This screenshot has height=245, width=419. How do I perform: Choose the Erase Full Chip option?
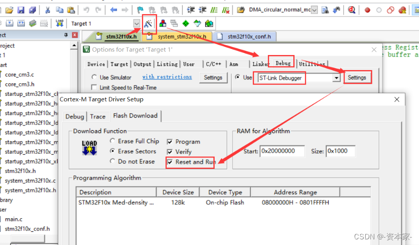click(x=113, y=141)
